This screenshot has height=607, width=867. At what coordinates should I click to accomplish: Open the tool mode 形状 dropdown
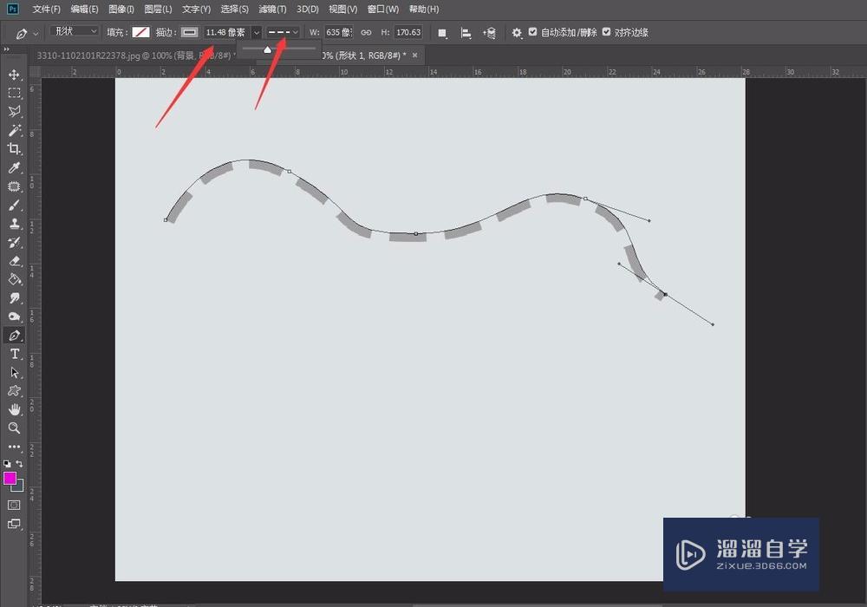pos(75,31)
